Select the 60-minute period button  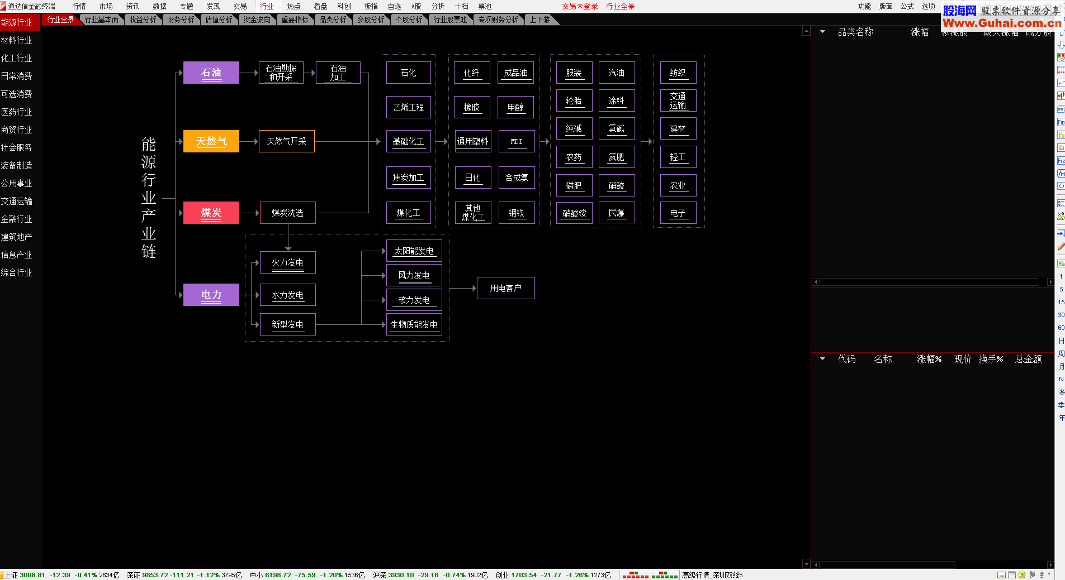click(x=1061, y=328)
